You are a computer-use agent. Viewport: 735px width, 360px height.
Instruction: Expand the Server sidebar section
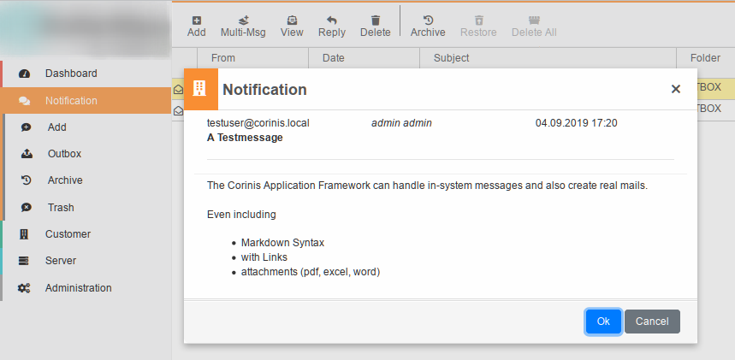coord(61,261)
